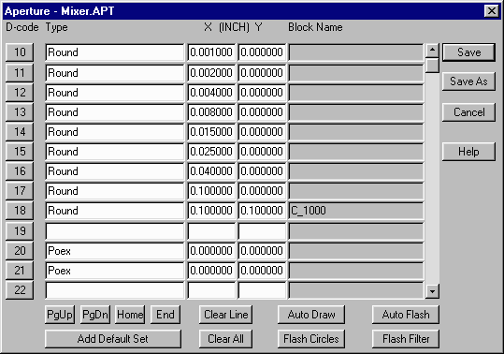Edit X value of D-code 17
Image resolution: width=504 pixels, height=354 pixels.
[x=211, y=191]
